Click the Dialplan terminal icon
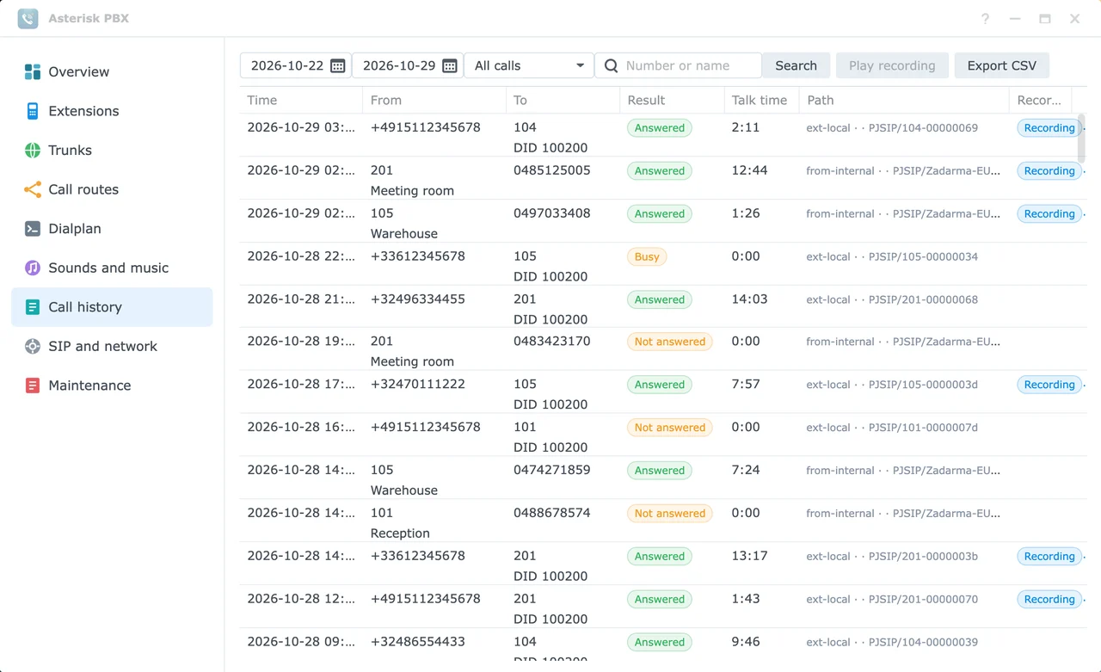Image resolution: width=1101 pixels, height=672 pixels. (33, 229)
